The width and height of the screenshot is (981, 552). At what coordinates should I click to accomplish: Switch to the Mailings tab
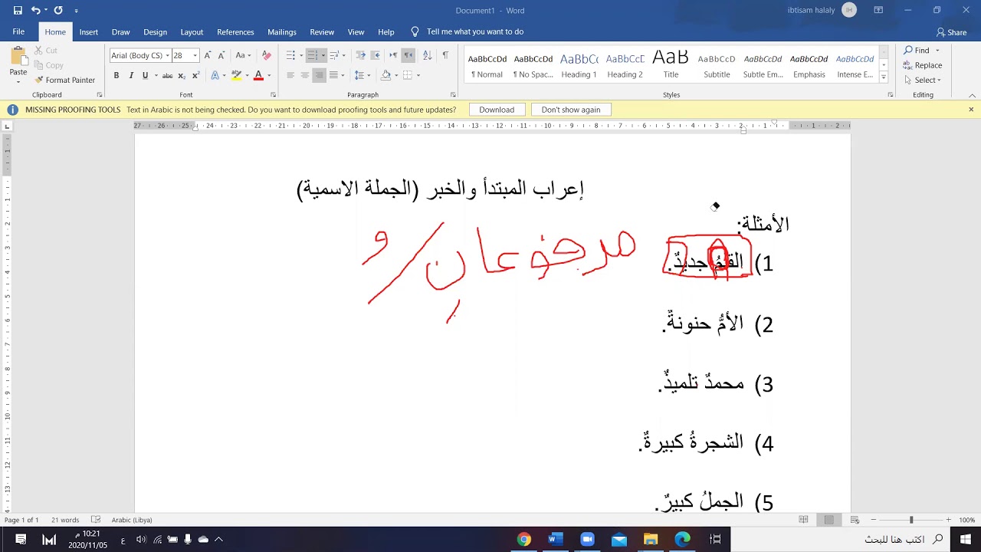point(282,31)
